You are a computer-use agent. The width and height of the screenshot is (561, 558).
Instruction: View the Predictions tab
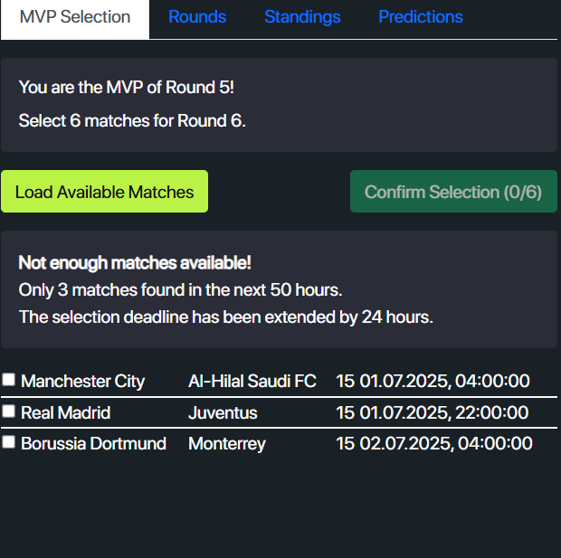click(x=420, y=17)
